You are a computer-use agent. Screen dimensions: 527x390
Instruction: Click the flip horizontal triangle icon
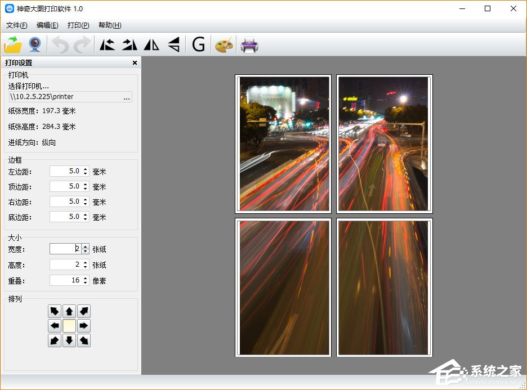(151, 44)
